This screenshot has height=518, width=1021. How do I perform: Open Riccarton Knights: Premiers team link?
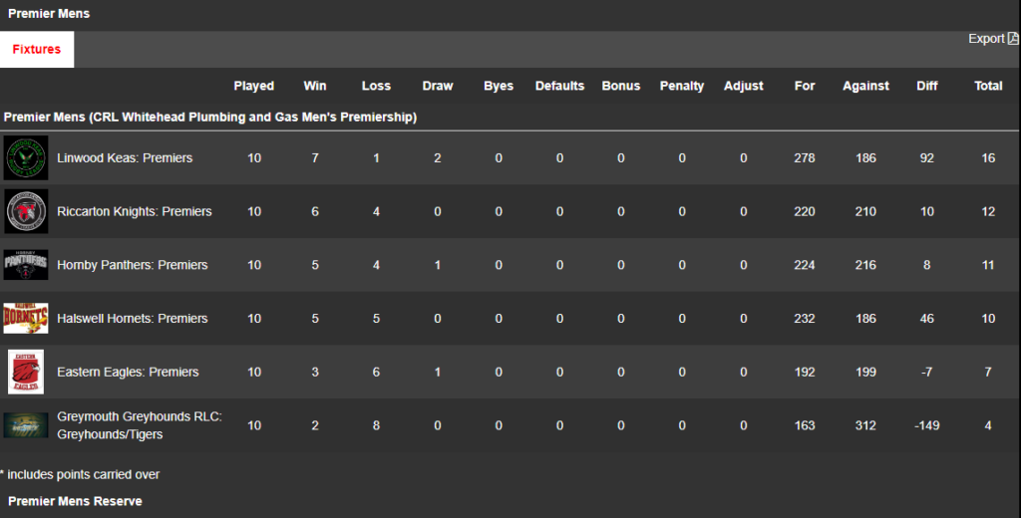[135, 211]
